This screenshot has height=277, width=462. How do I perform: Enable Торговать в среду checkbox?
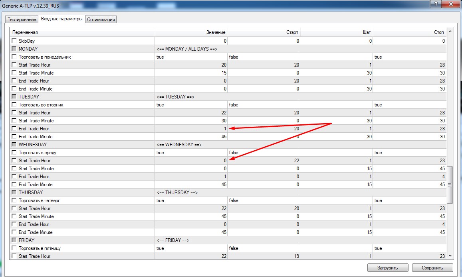14,152
